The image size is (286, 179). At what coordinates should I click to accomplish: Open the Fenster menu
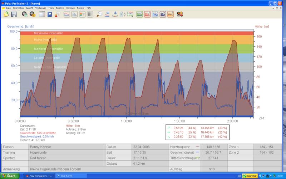(x=81, y=8)
